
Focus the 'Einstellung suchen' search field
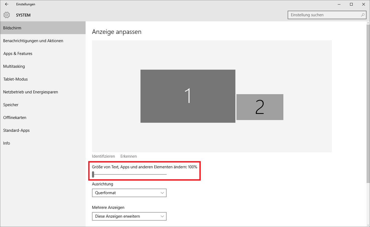tap(327, 15)
